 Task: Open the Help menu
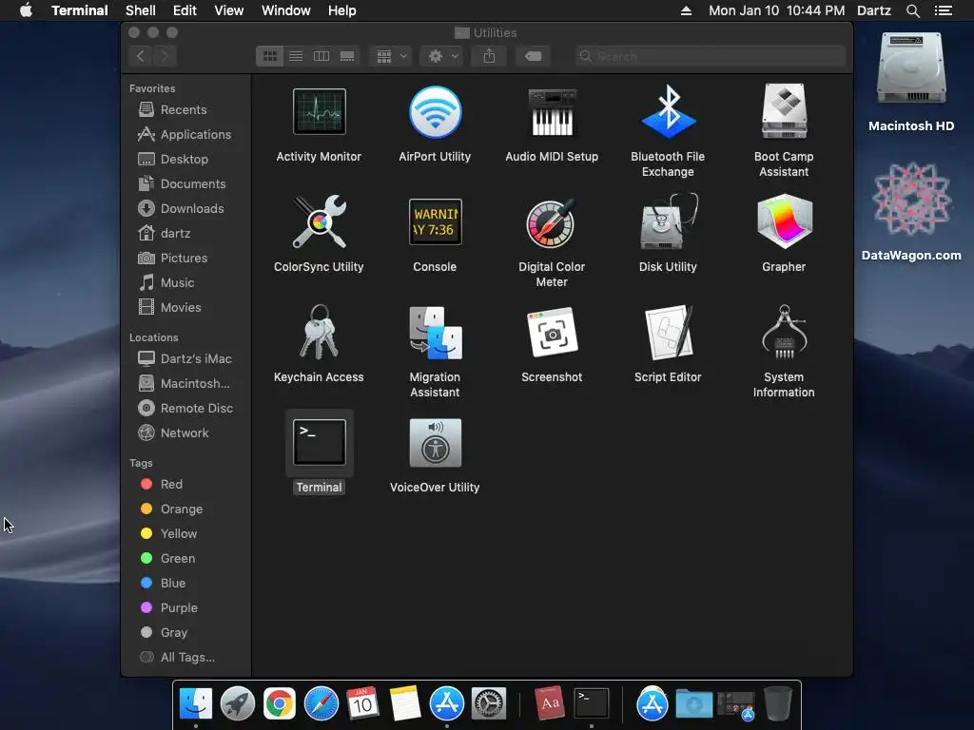[x=342, y=10]
